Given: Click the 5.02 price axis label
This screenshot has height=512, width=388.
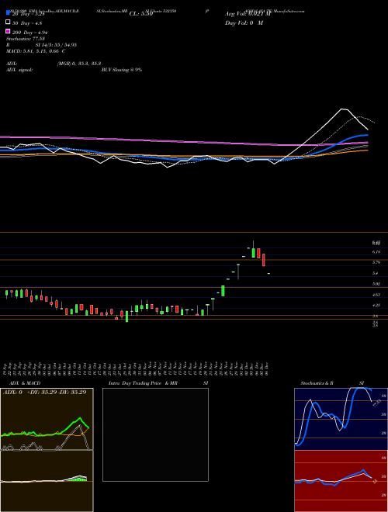Looking at the screenshot, I should pyautogui.click(x=376, y=284).
